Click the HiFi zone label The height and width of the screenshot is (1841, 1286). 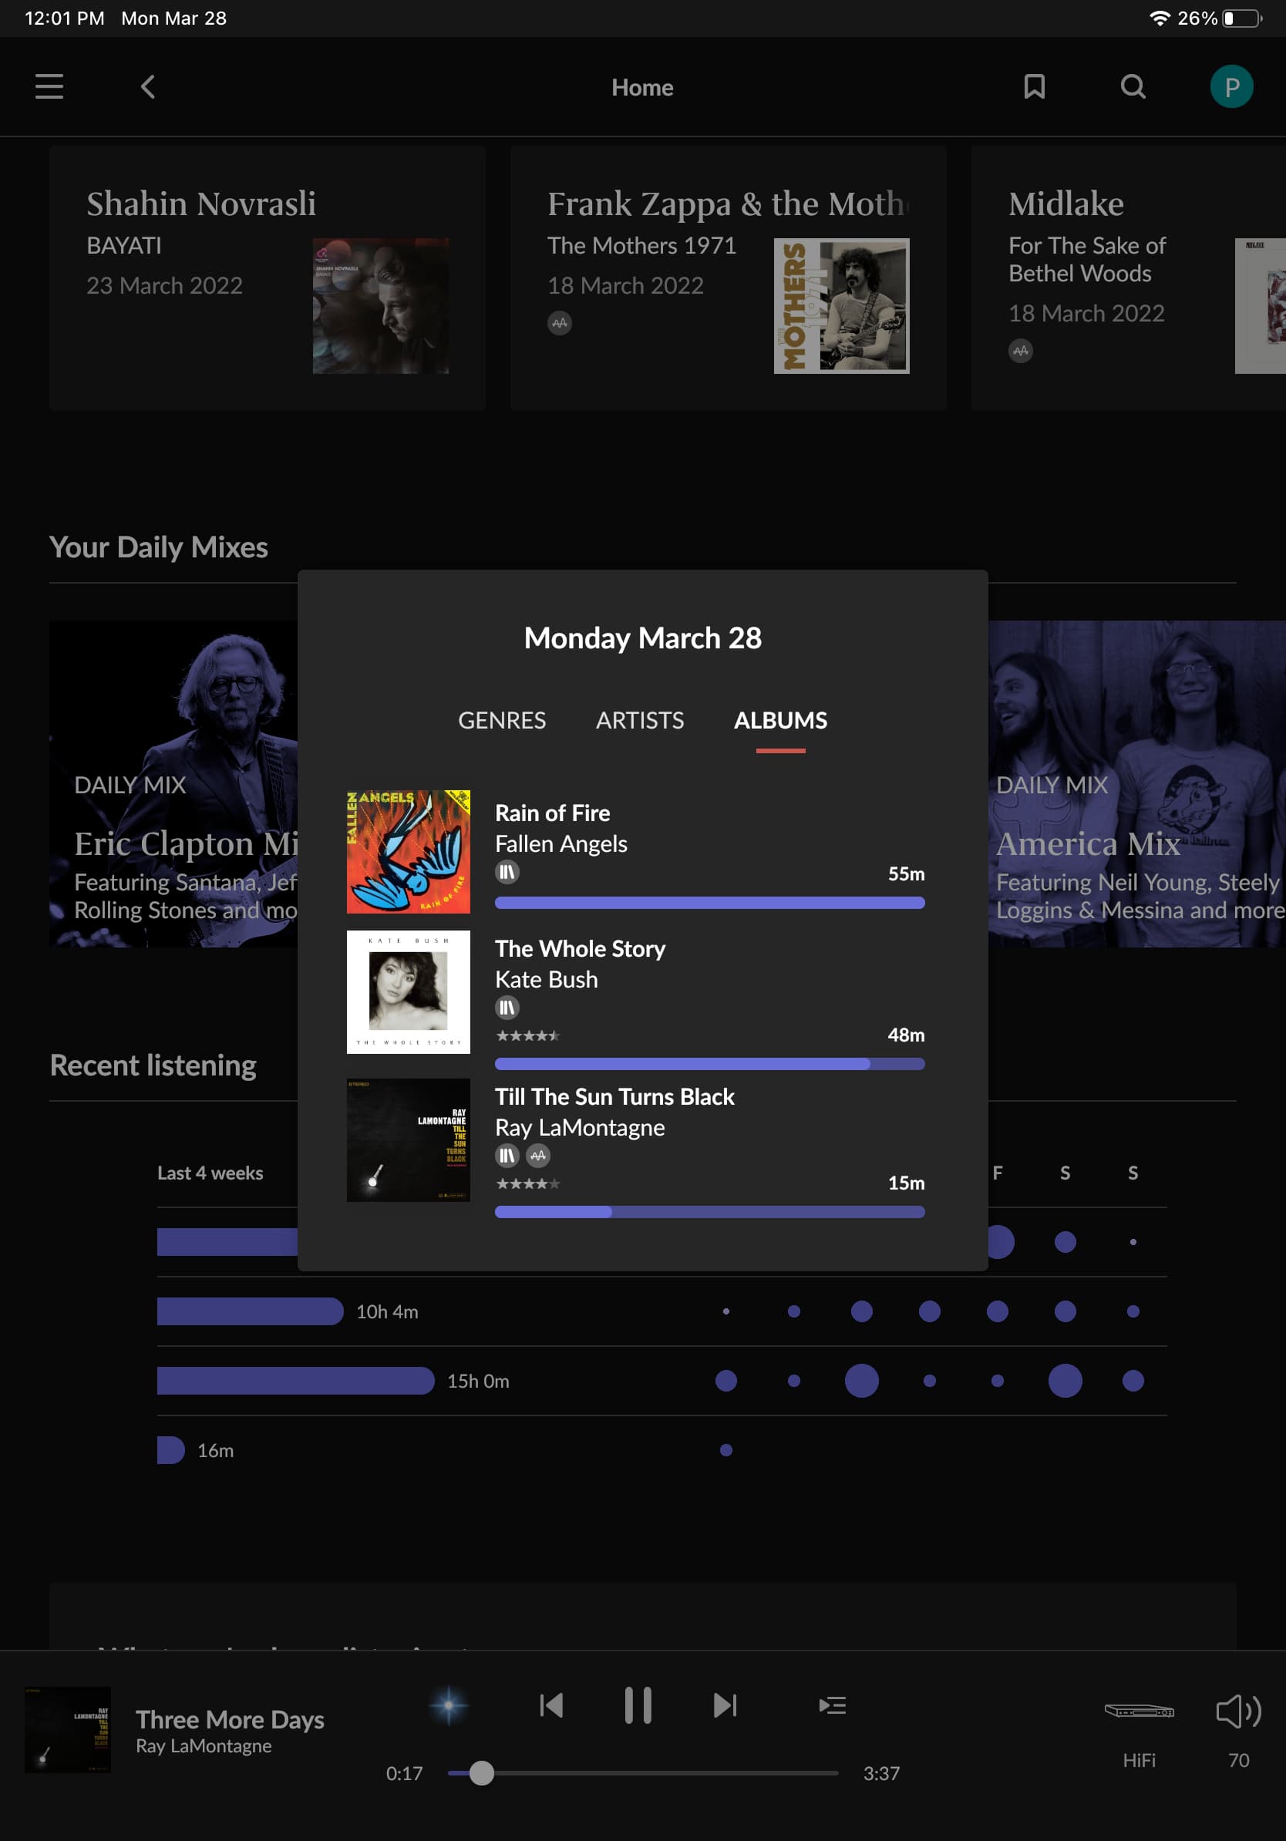click(1139, 1760)
